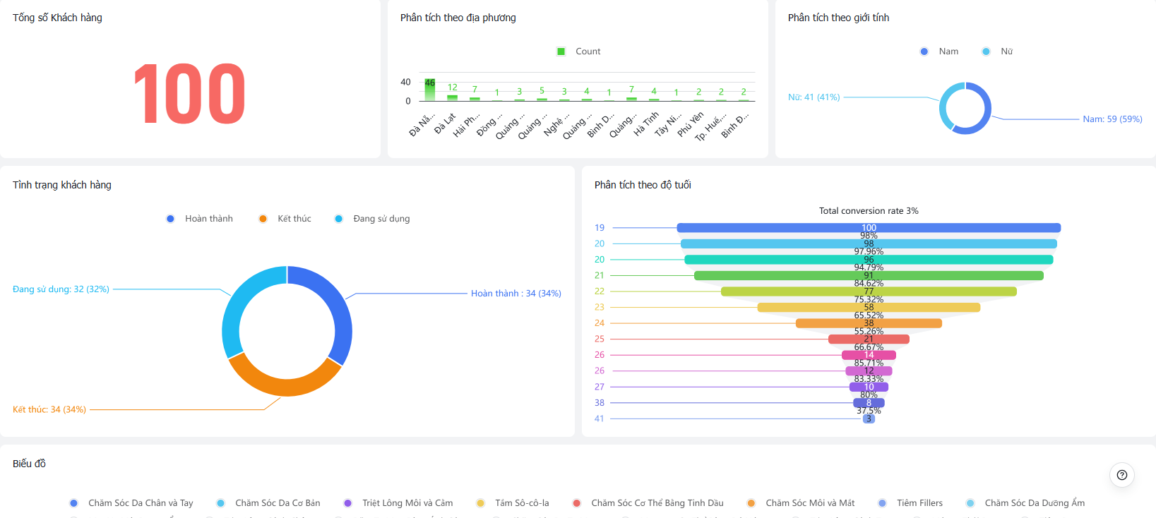Click the funnel bar with value 100
This screenshot has height=518, width=1156.
tap(869, 228)
